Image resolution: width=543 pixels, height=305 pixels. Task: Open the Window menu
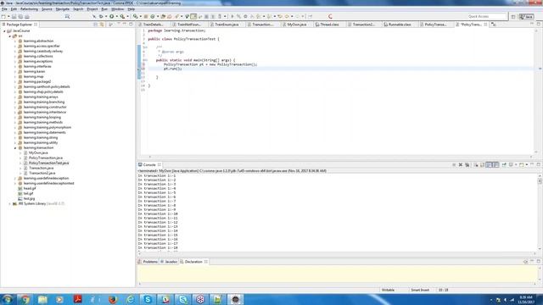pyautogui.click(x=117, y=9)
